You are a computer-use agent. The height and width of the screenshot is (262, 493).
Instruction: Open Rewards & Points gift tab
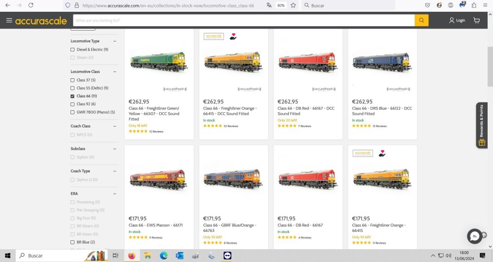pos(482,125)
